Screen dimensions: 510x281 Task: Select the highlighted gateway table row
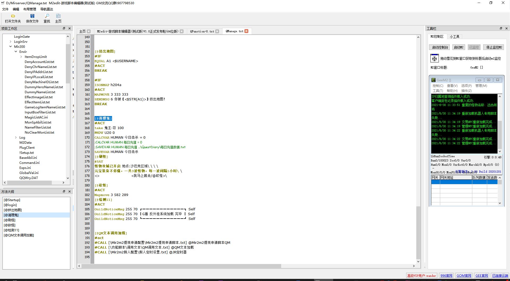[464, 182]
